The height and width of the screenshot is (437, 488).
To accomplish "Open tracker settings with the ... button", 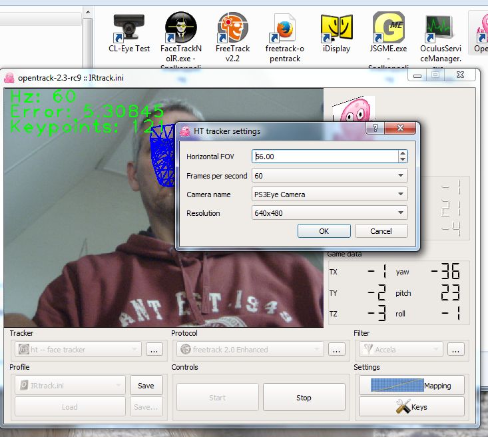I will [154, 350].
